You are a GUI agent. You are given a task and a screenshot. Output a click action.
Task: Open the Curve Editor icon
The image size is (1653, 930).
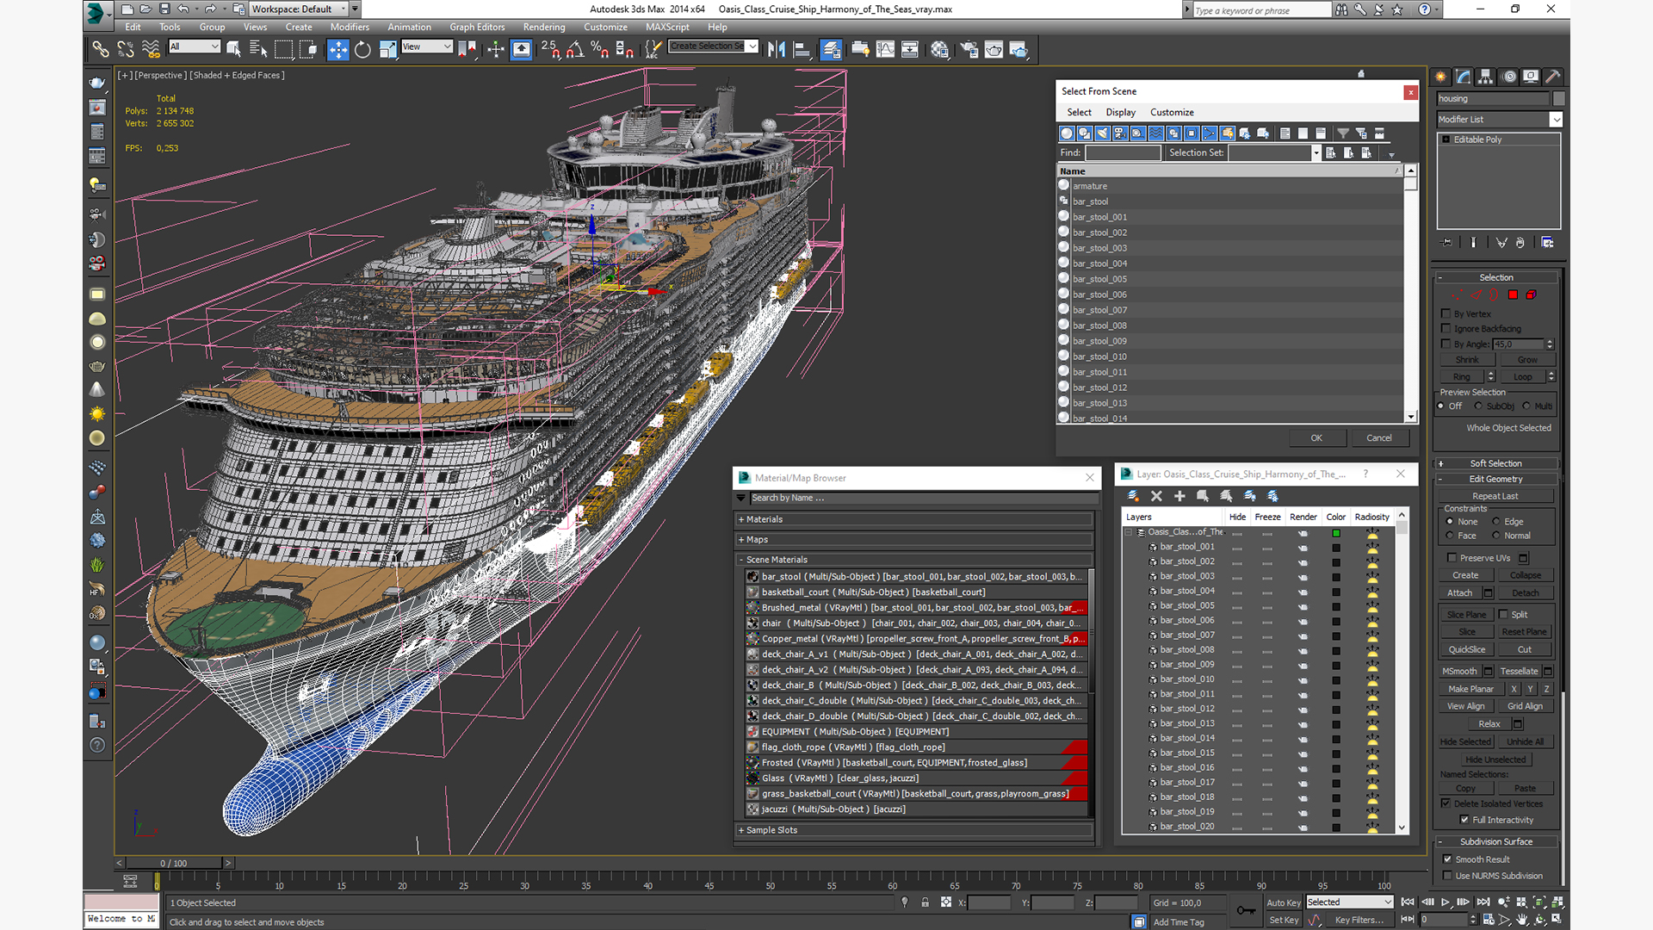(885, 50)
